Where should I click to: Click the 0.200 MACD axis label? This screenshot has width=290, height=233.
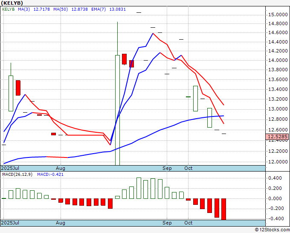[275, 188]
